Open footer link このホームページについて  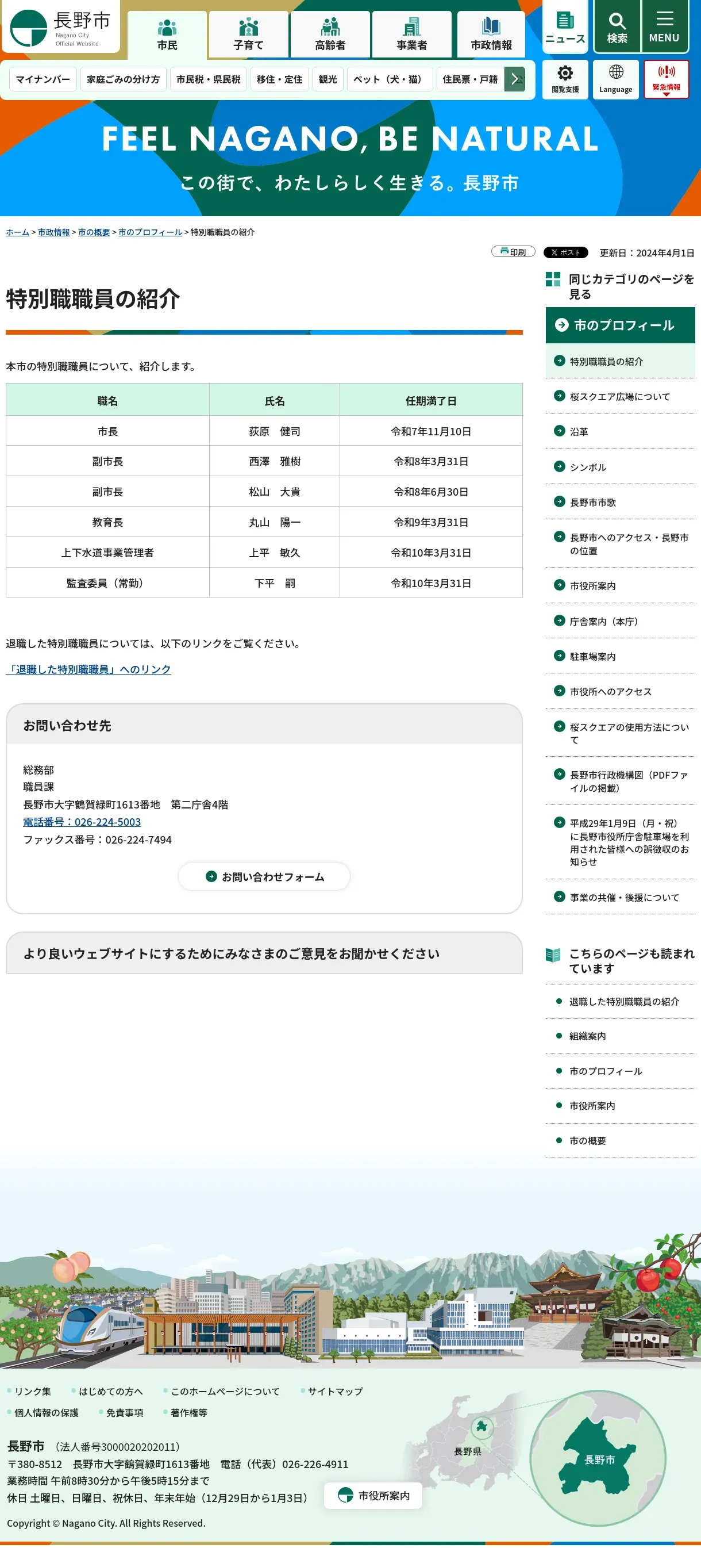click(225, 1391)
